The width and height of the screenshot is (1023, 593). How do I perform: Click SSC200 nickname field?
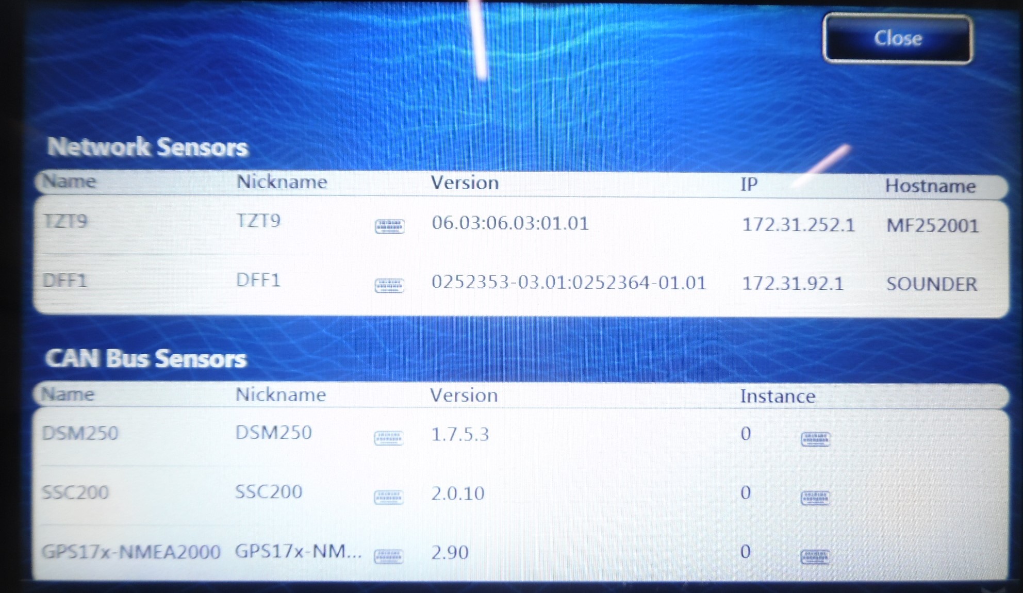(269, 492)
